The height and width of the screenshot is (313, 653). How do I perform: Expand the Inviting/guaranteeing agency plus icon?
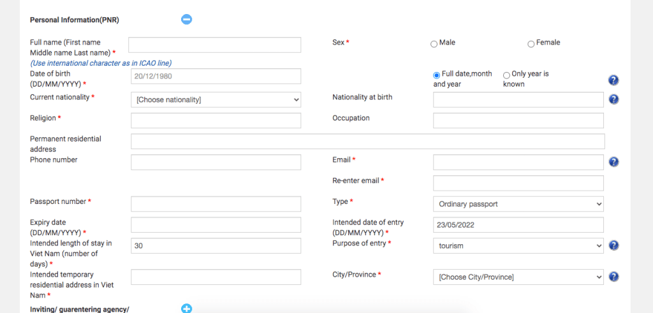click(x=186, y=309)
